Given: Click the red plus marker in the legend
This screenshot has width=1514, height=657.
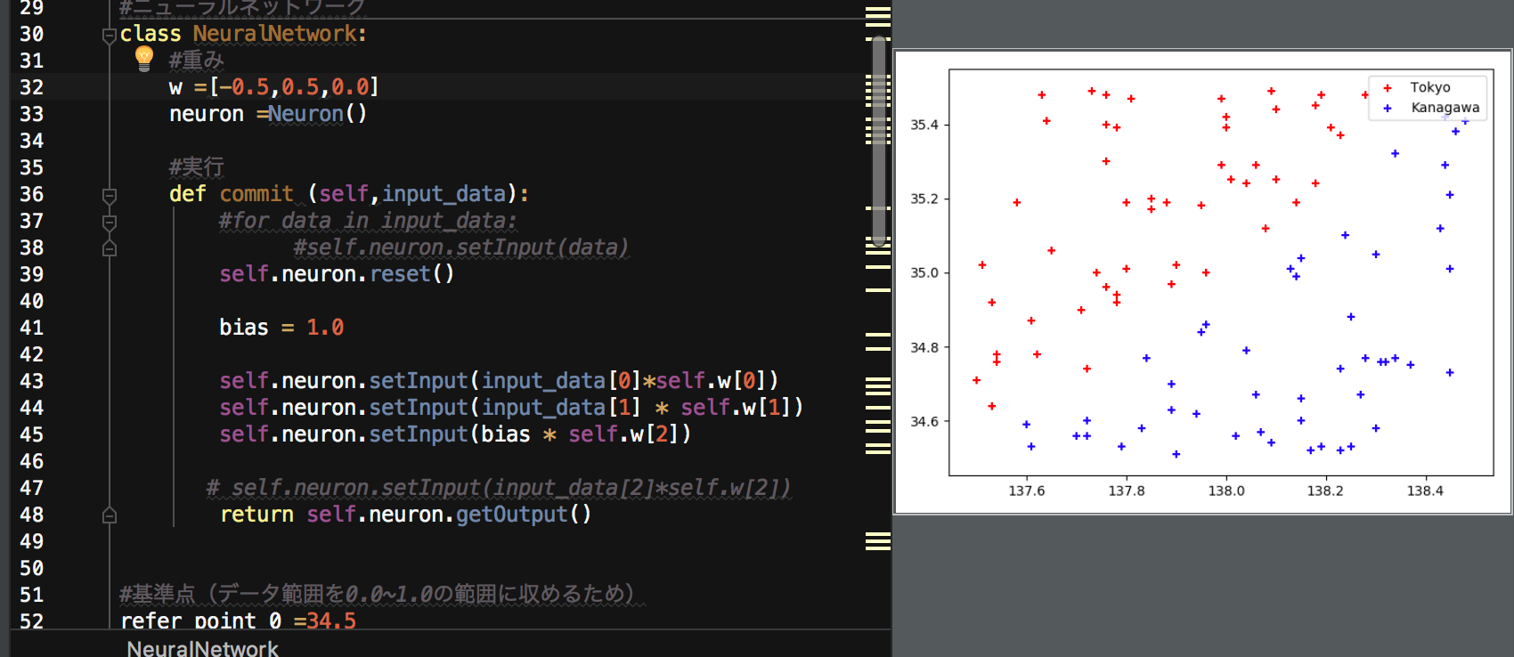Looking at the screenshot, I should pos(1387,88).
